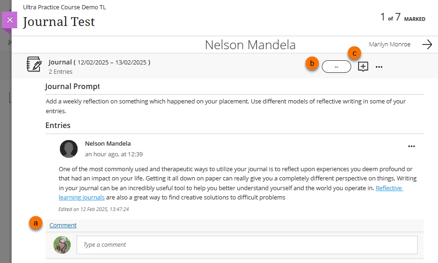Click the large Nelson Mandela student heading
The image size is (438, 263).
point(250,45)
